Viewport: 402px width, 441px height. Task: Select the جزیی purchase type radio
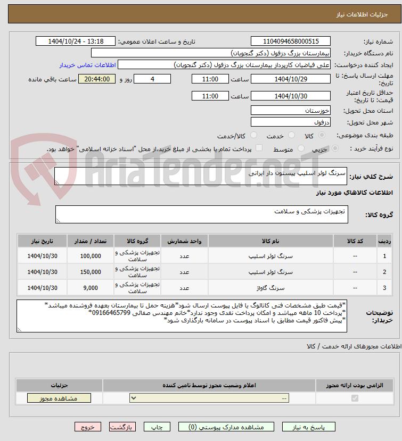[335, 148]
